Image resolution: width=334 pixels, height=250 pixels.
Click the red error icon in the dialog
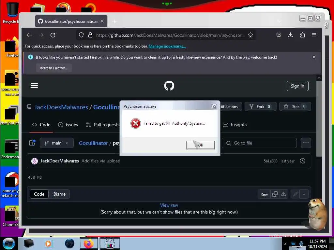click(135, 123)
